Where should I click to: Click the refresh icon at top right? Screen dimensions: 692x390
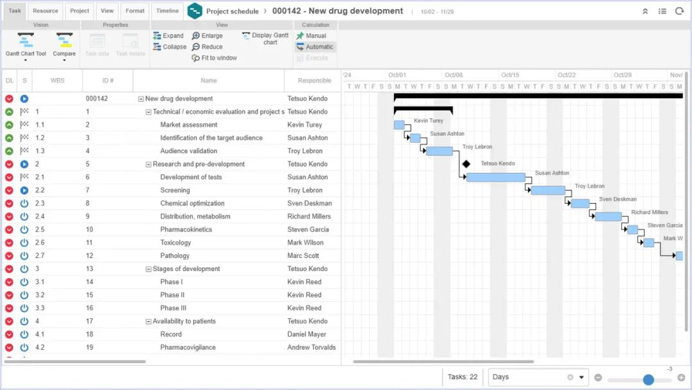679,11
